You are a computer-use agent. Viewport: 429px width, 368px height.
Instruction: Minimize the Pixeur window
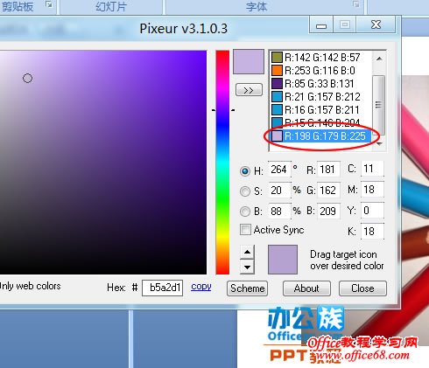pos(321,25)
